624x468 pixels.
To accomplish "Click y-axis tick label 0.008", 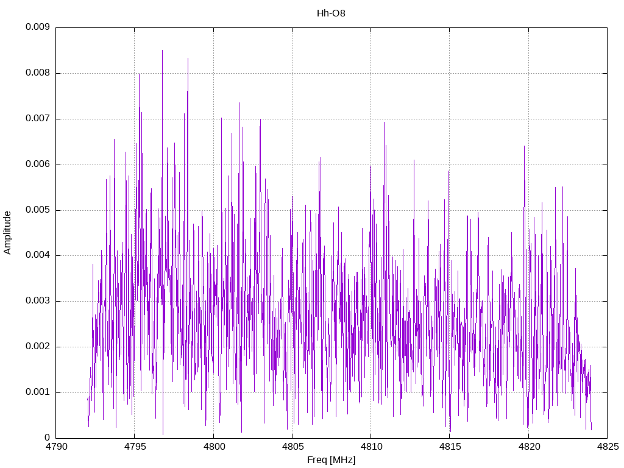I will tap(38, 73).
